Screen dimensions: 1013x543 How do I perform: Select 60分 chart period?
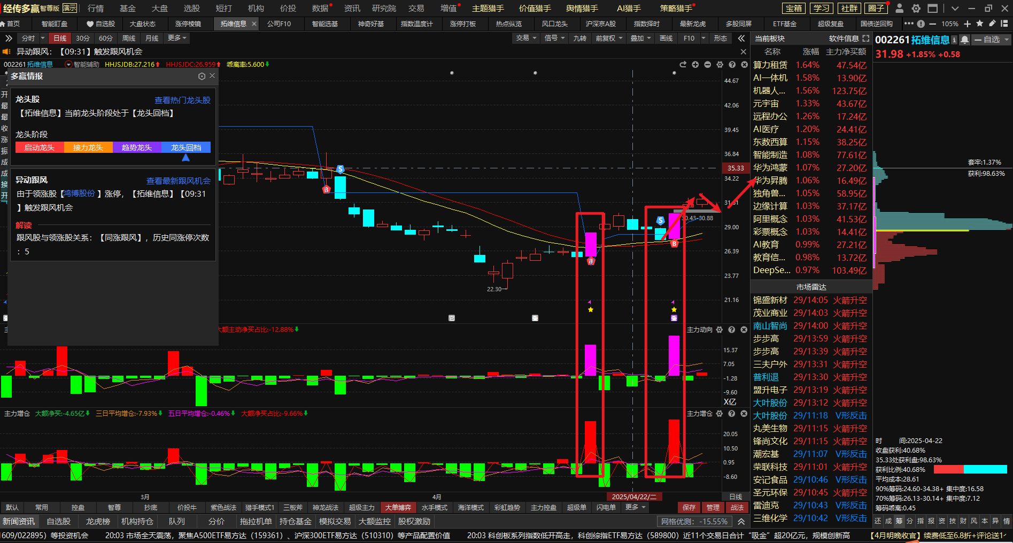point(106,38)
